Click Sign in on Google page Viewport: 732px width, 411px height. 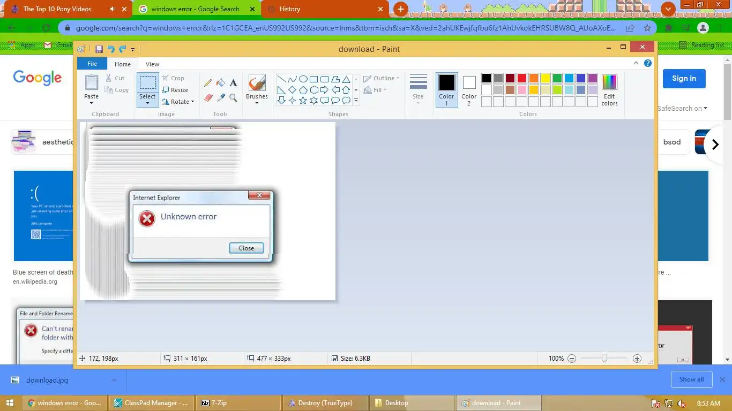pyautogui.click(x=684, y=78)
